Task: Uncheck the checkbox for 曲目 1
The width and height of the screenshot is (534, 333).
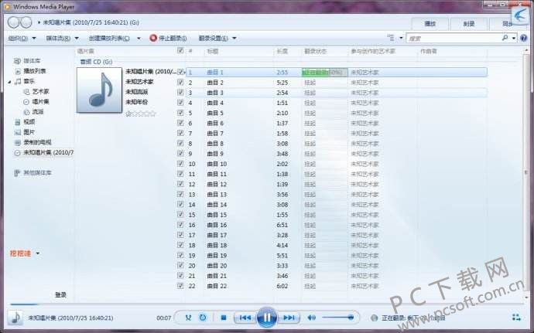Action: pyautogui.click(x=180, y=72)
